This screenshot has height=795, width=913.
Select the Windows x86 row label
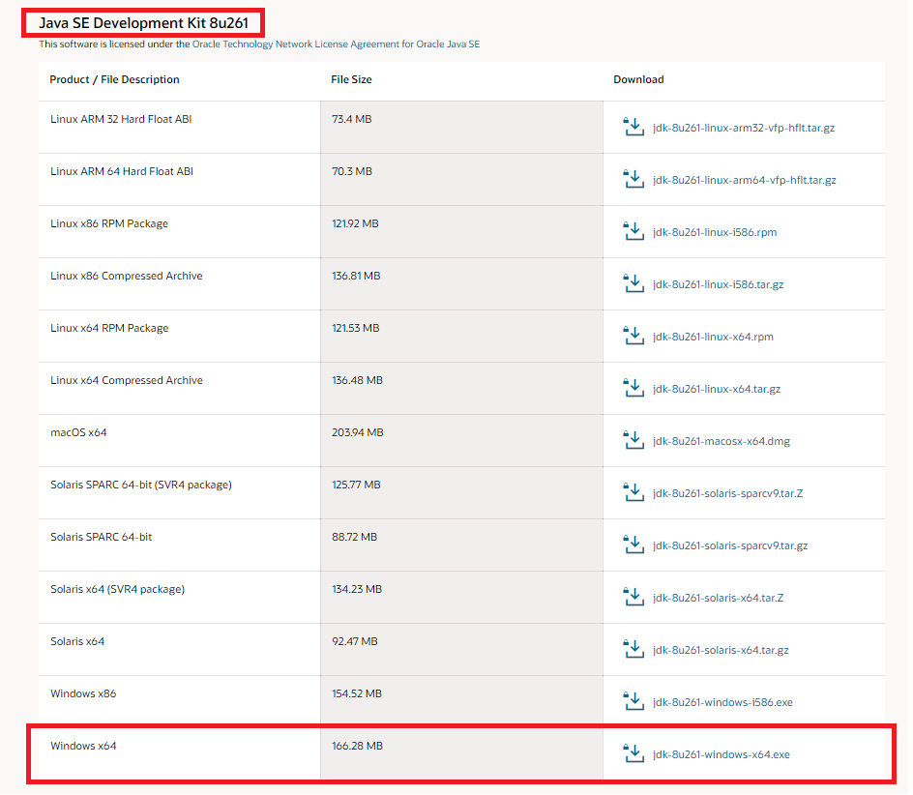click(x=82, y=693)
